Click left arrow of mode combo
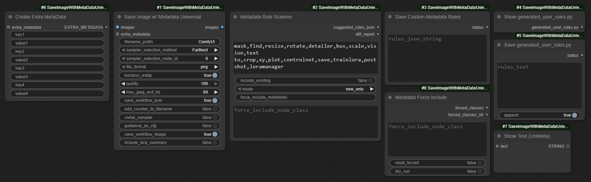Image resolution: width=591 pixels, height=182 pixels. click(239, 89)
